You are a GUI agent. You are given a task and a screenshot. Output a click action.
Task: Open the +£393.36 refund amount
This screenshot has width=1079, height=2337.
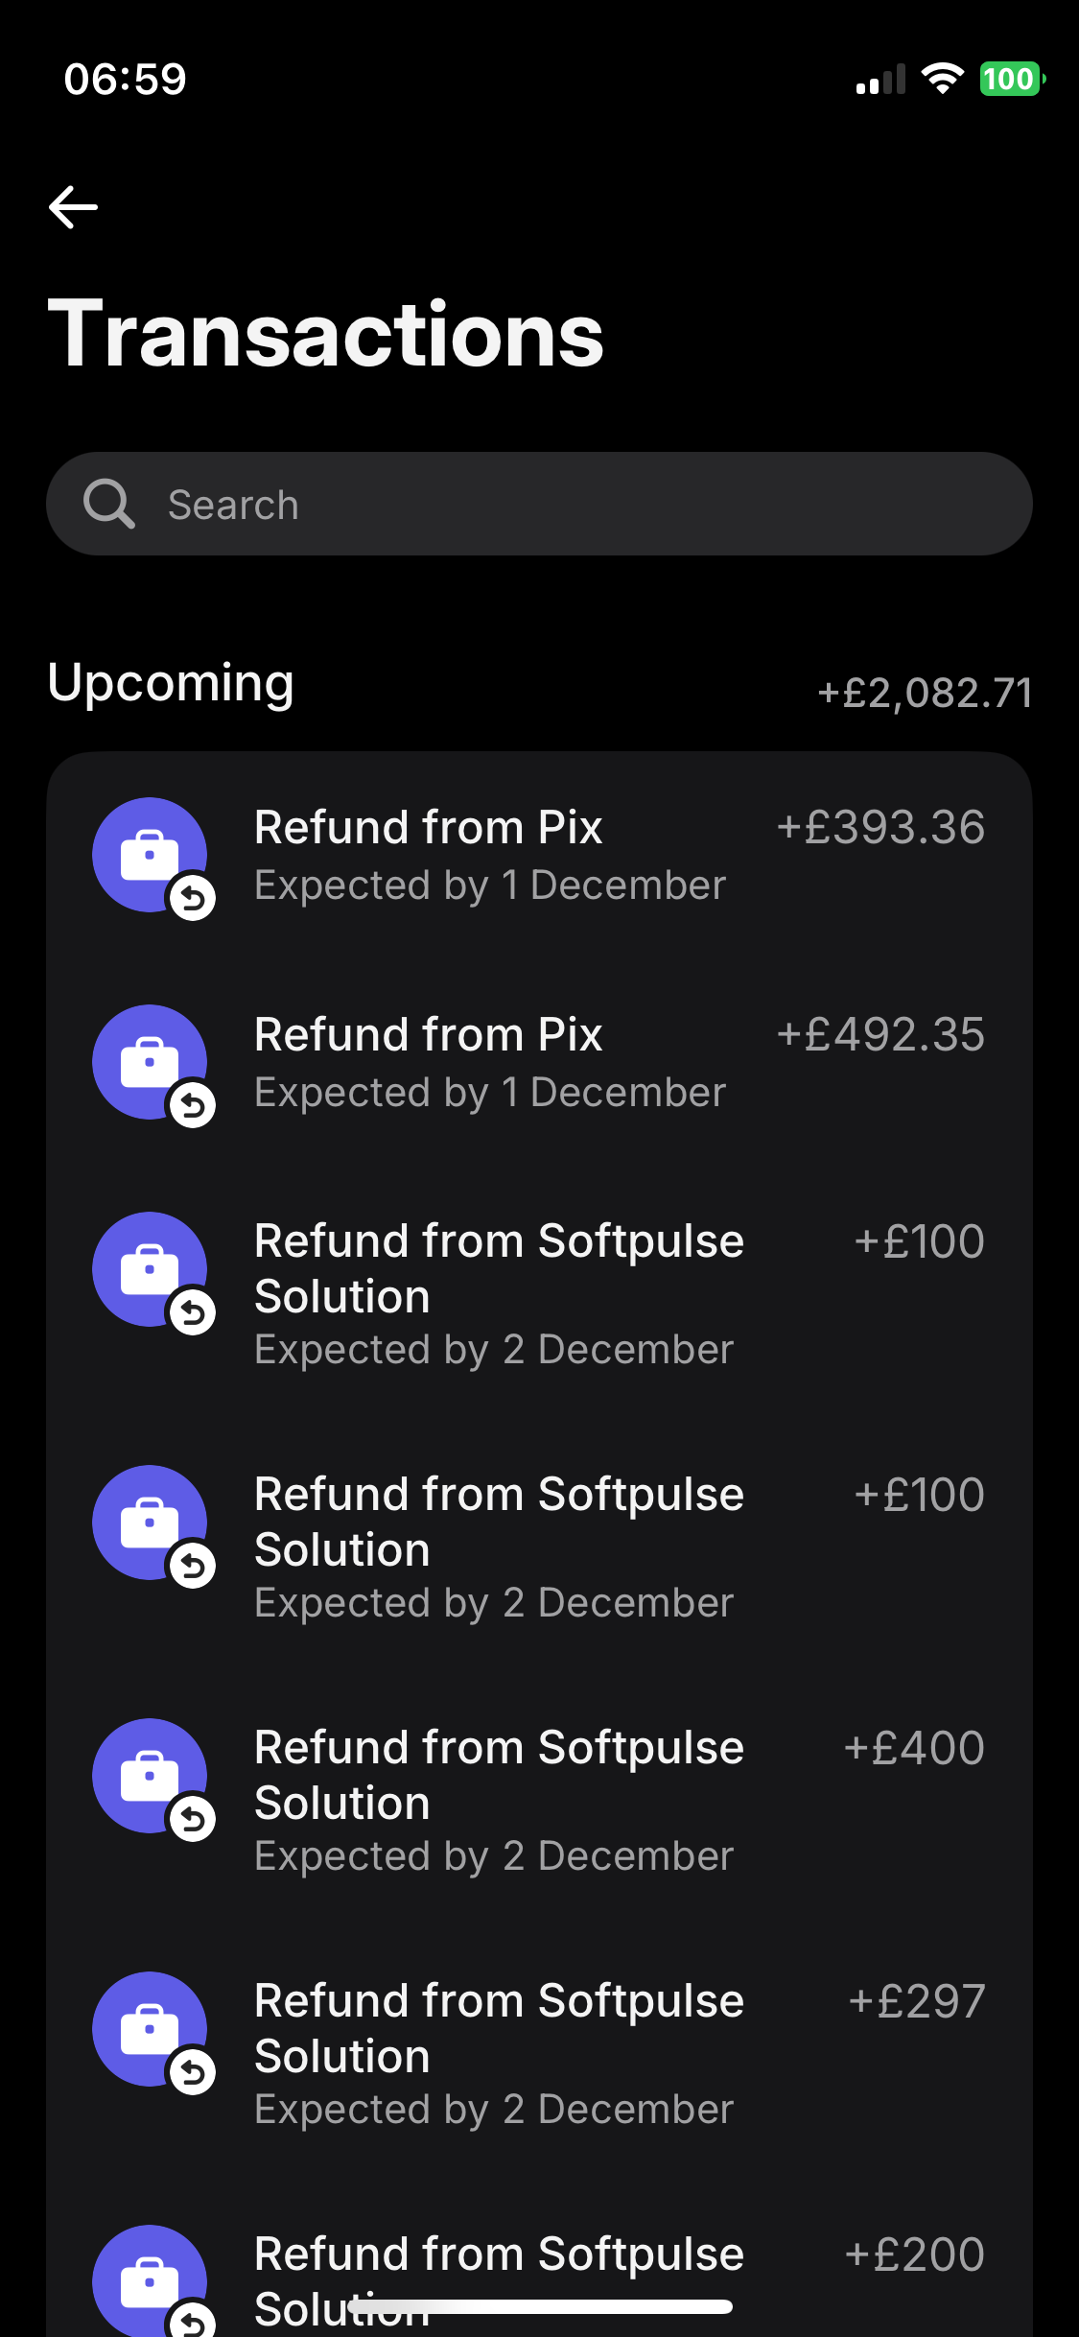tap(880, 827)
